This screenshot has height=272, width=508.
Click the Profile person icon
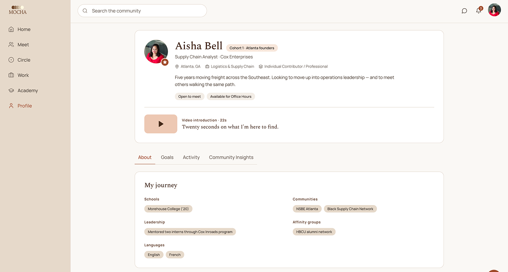(11, 106)
